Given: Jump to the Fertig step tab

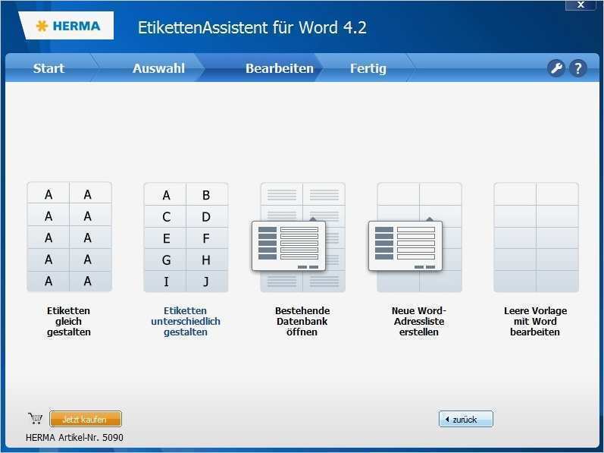Looking at the screenshot, I should [368, 68].
